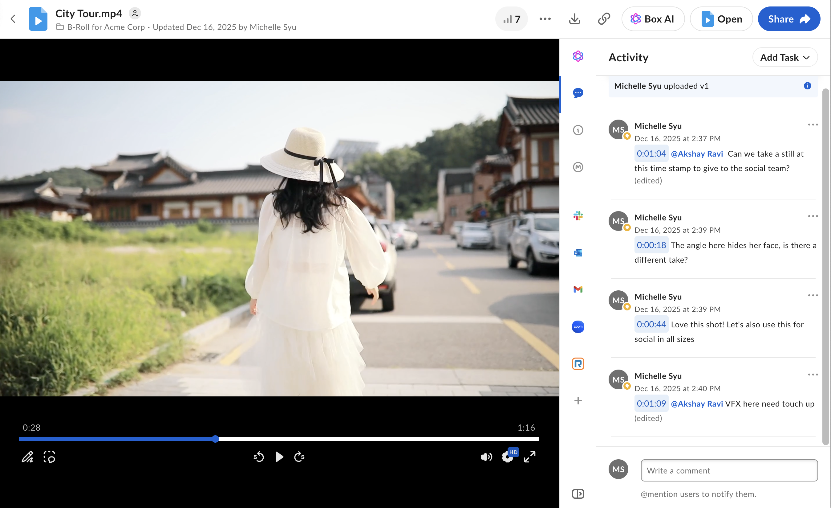Open the Slack integration icon
The width and height of the screenshot is (831, 508).
point(578,216)
